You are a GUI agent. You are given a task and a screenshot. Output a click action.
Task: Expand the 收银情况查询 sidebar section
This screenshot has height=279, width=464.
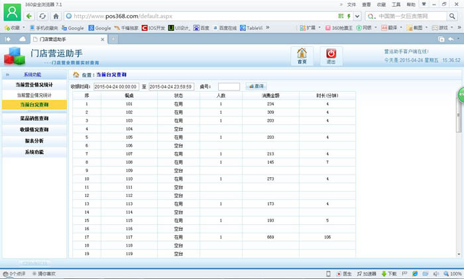(x=34, y=130)
